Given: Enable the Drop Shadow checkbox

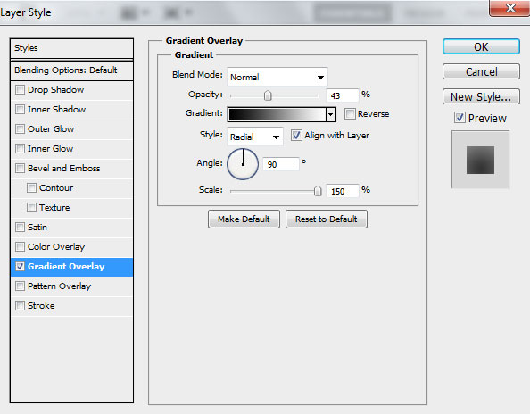Looking at the screenshot, I should 20,90.
